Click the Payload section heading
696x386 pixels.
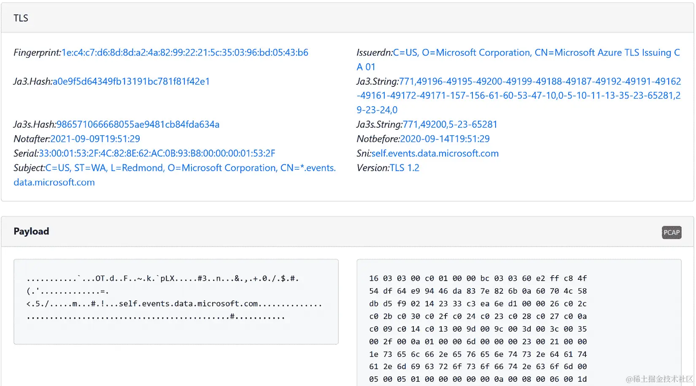31,231
